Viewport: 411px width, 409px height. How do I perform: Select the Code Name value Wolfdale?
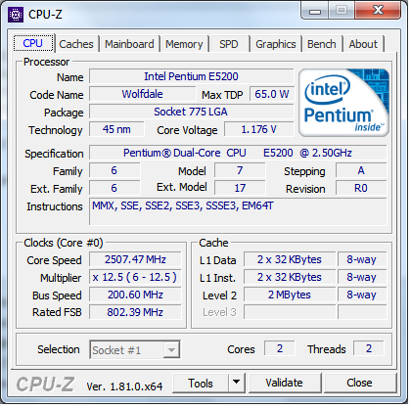coord(143,95)
